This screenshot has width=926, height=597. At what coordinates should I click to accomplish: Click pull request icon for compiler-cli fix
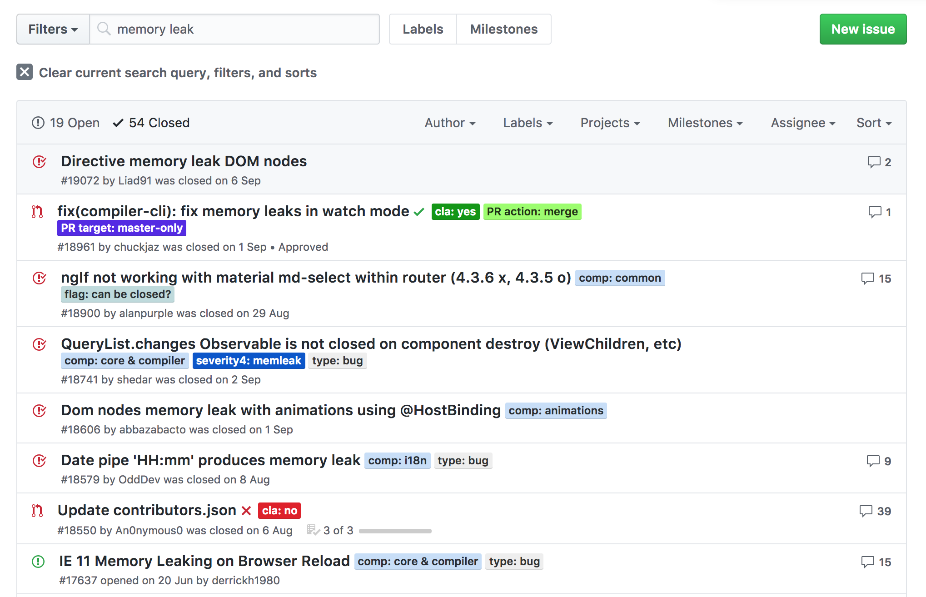37,212
